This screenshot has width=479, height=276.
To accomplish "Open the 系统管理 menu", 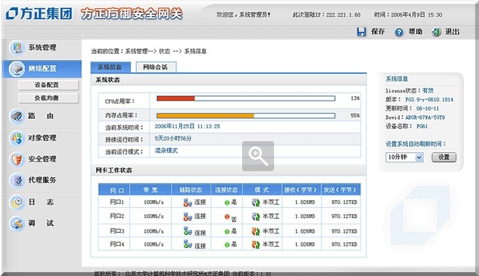I will pyautogui.click(x=42, y=47).
